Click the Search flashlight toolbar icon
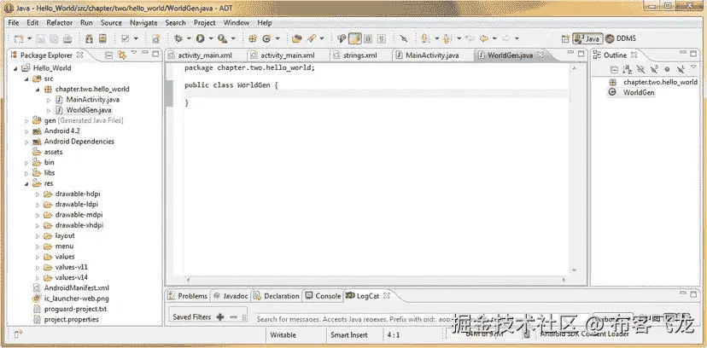707x348 pixels. coord(311,38)
